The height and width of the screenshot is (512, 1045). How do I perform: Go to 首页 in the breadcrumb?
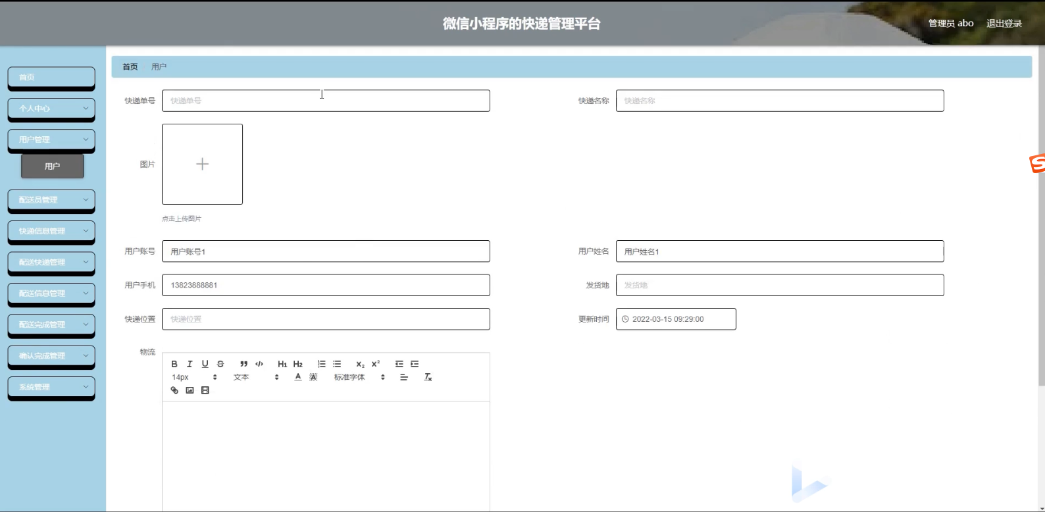130,66
